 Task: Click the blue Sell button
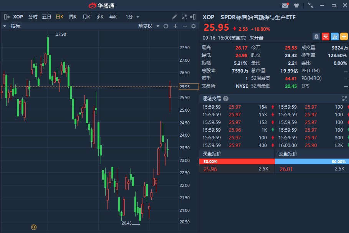coord(334,36)
